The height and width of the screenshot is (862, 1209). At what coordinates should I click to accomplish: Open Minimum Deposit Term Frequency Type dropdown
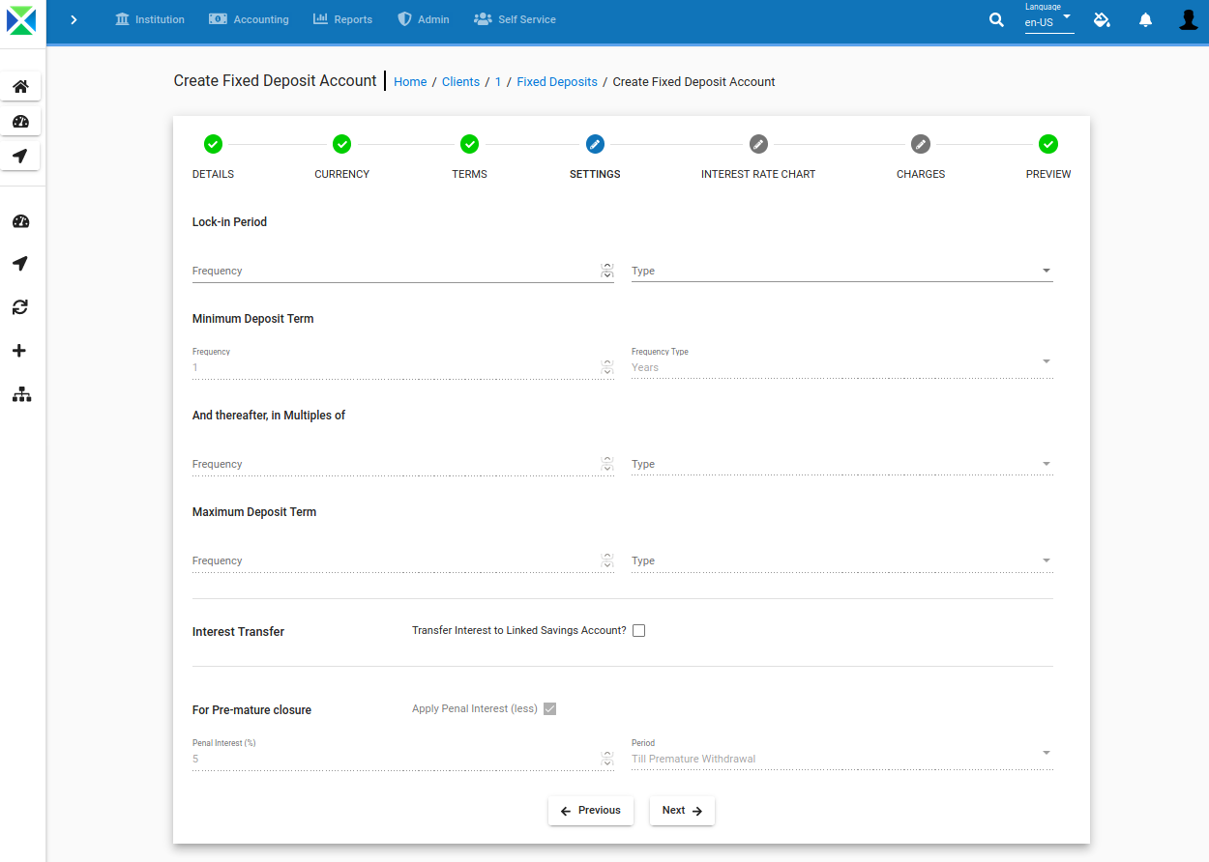[842, 363]
